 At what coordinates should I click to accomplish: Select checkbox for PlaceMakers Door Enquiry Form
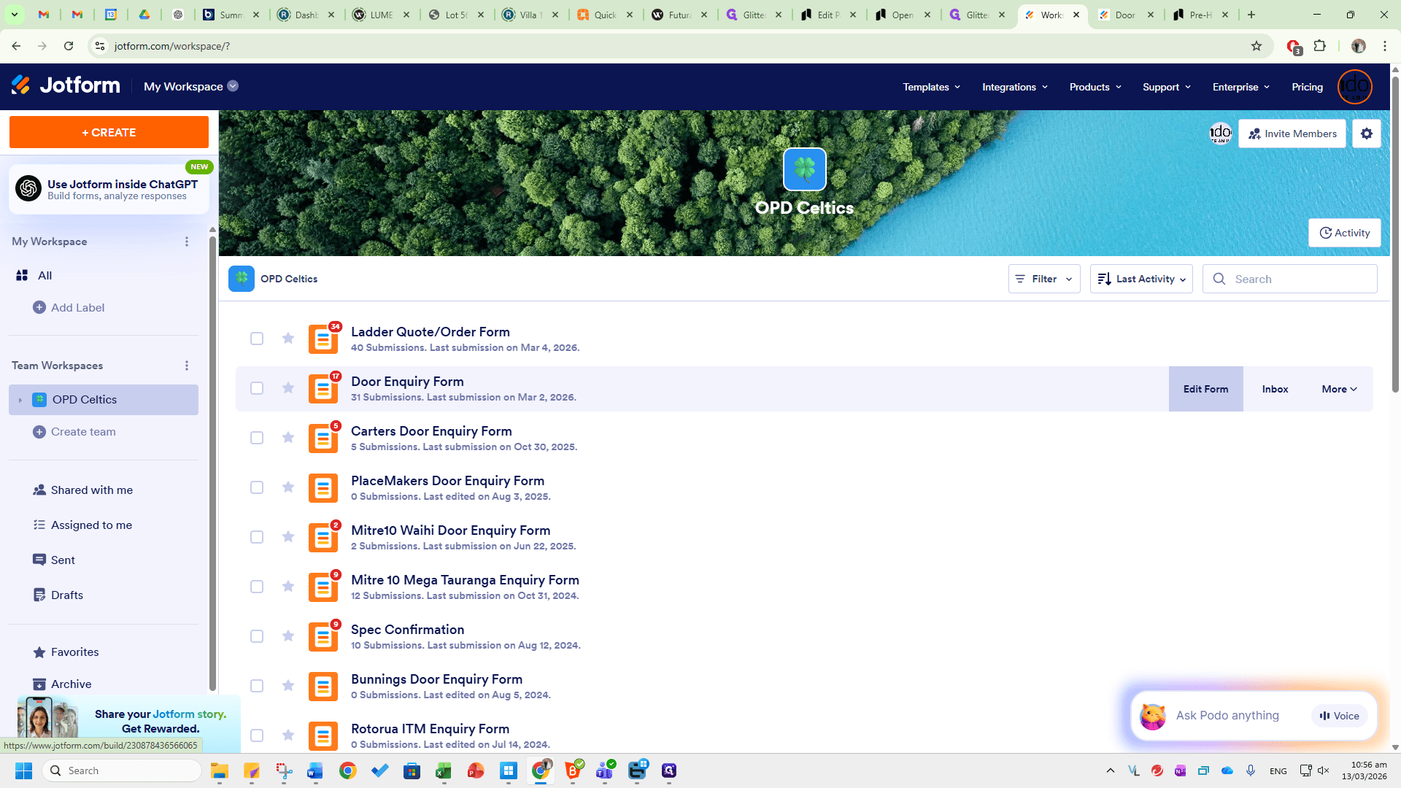pos(257,487)
